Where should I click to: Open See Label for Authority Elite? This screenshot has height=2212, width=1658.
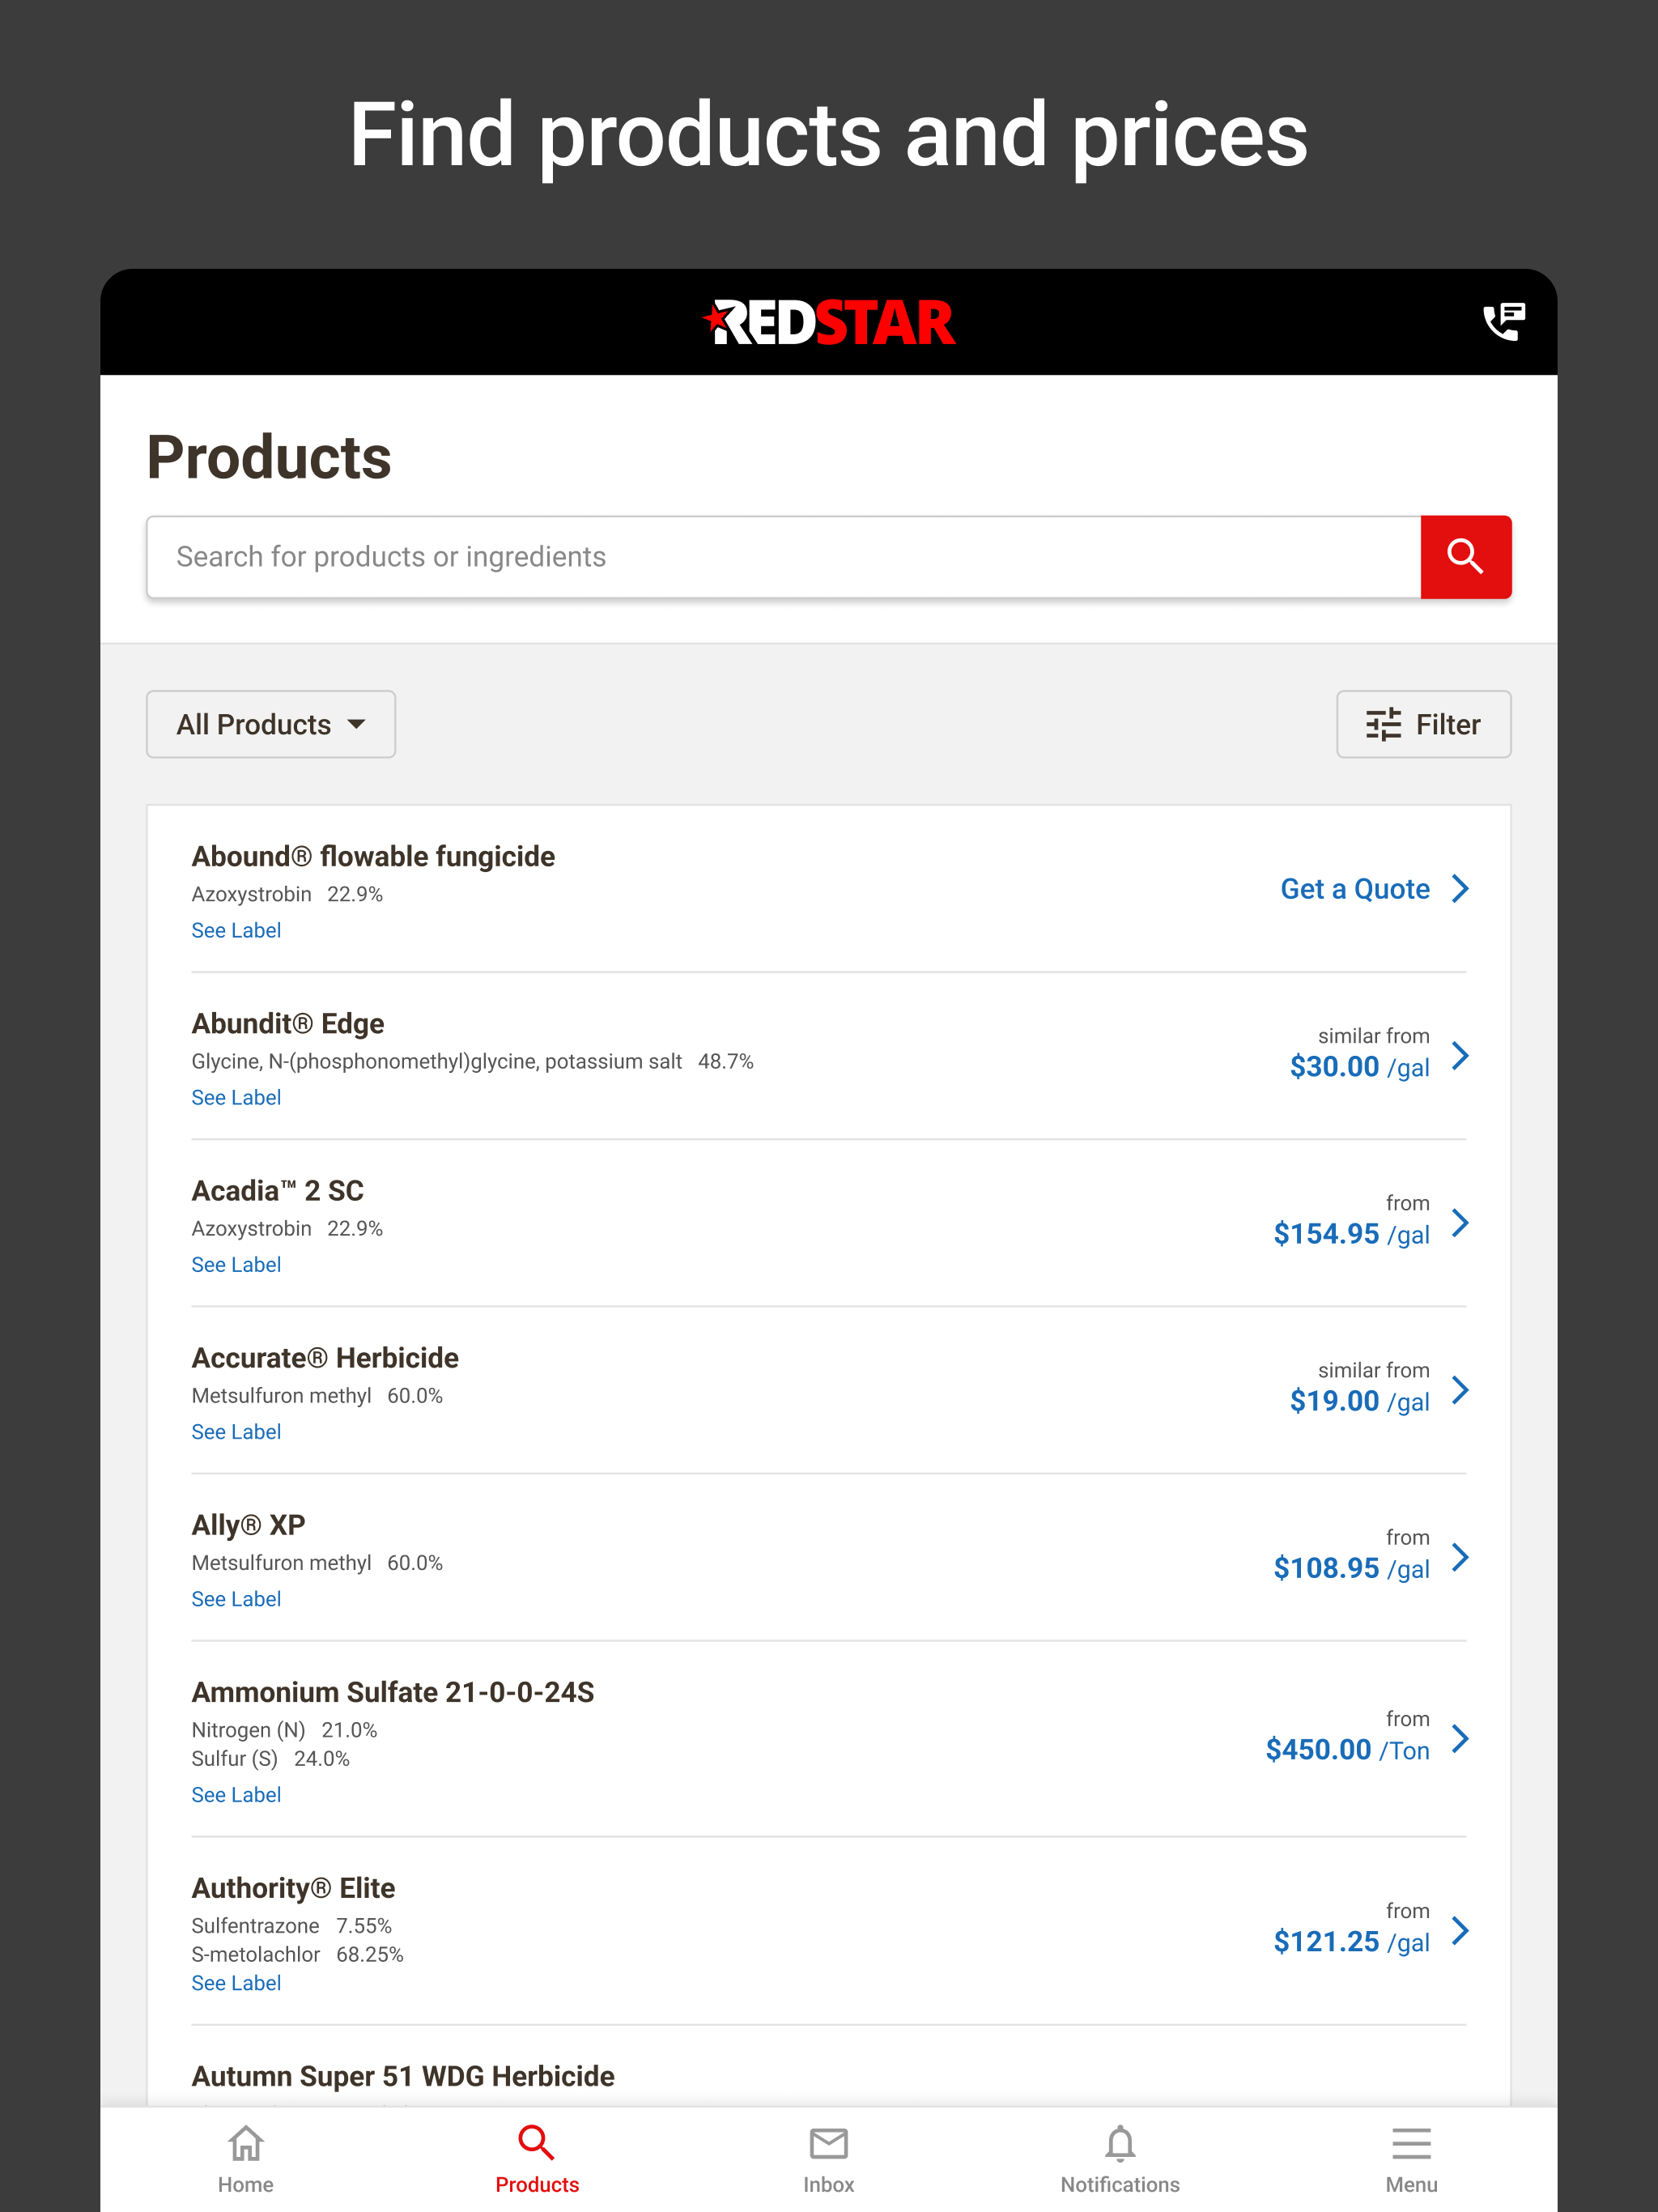pyautogui.click(x=236, y=1982)
